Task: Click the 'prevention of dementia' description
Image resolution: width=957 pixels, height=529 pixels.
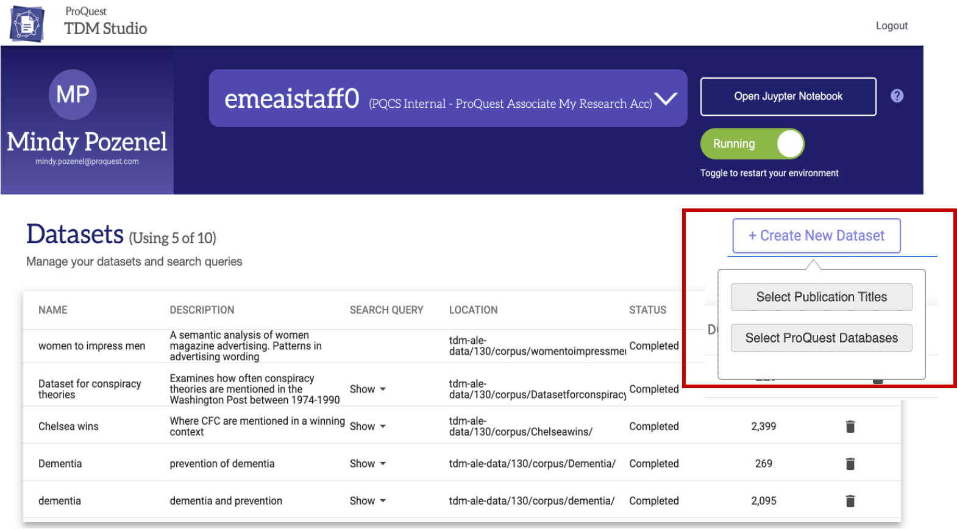Action: pyautogui.click(x=222, y=464)
